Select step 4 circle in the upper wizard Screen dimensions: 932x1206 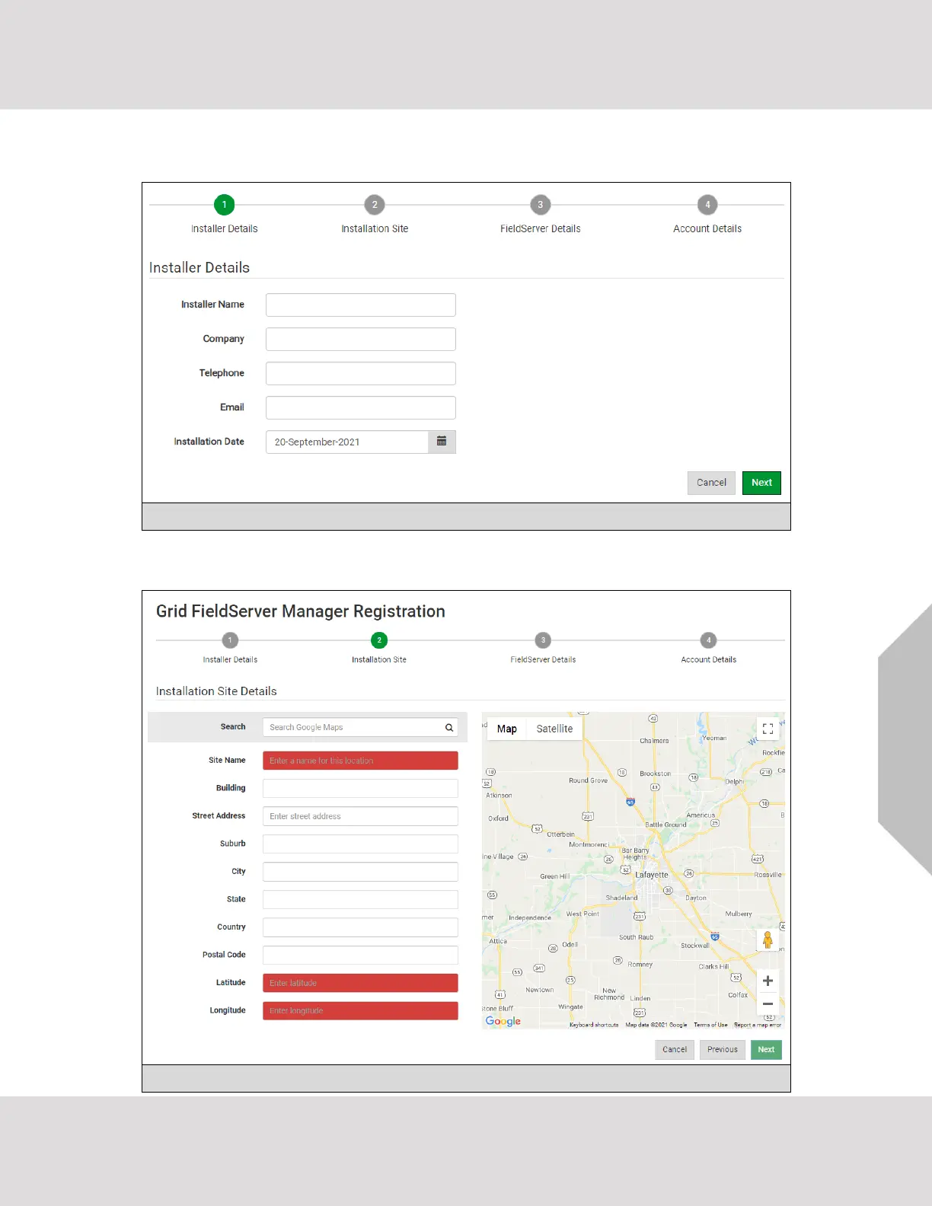point(707,205)
